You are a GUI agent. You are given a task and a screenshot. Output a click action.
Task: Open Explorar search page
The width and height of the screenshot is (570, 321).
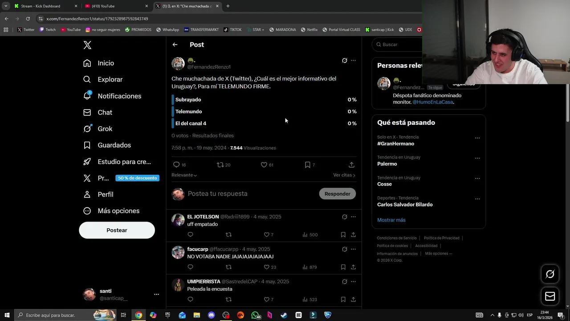pos(103,79)
